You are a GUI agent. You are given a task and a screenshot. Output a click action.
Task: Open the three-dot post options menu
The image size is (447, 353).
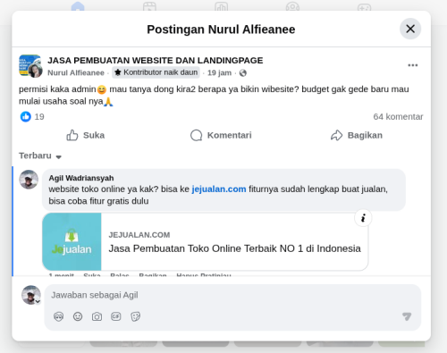[413, 65]
